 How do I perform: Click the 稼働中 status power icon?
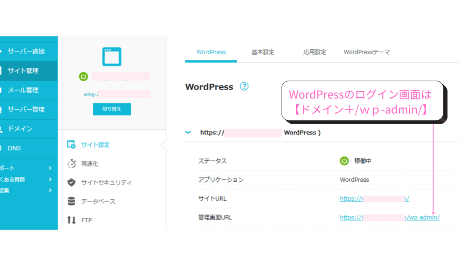[344, 161]
